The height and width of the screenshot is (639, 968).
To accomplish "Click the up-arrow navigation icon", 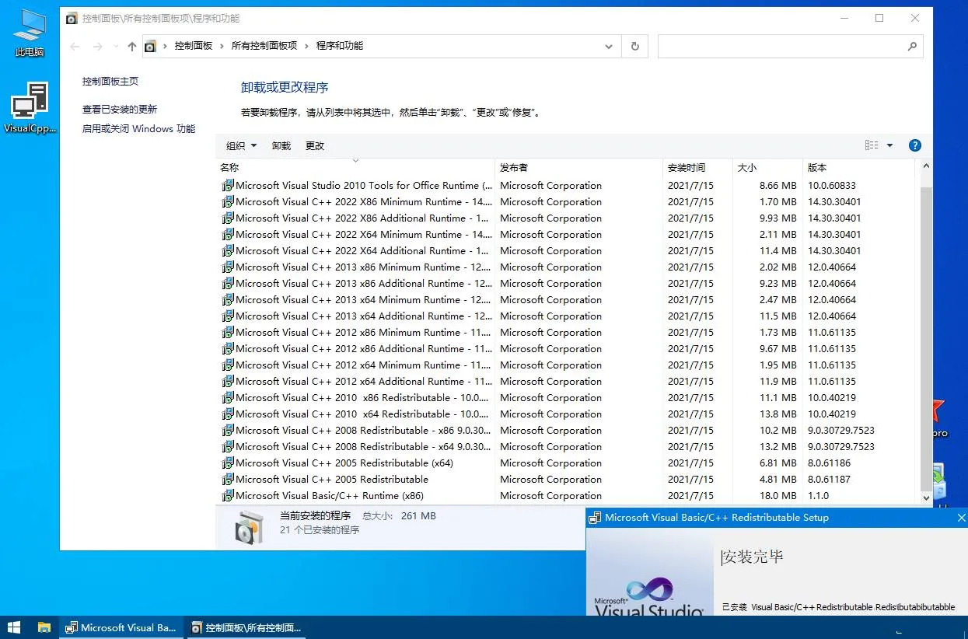I will coord(132,46).
